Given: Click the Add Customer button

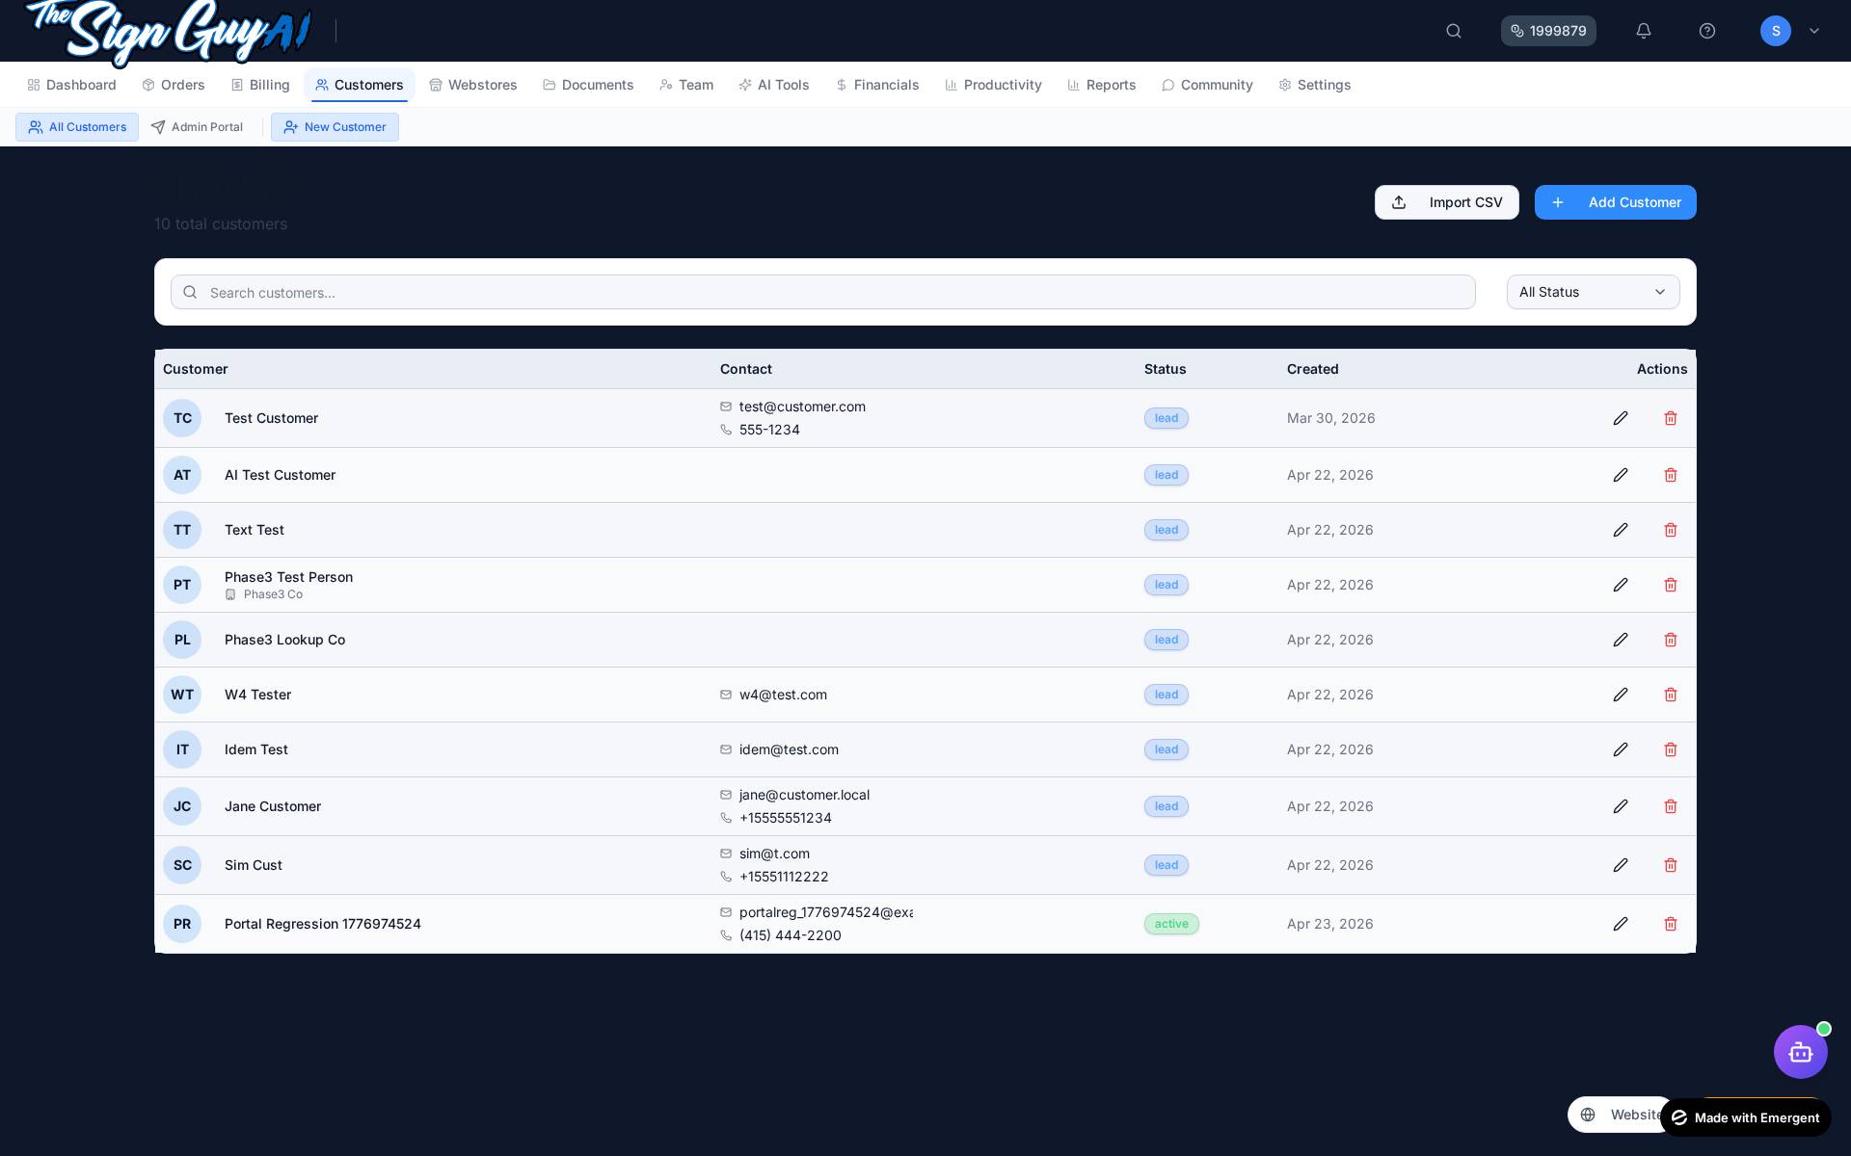Looking at the screenshot, I should click(x=1616, y=202).
